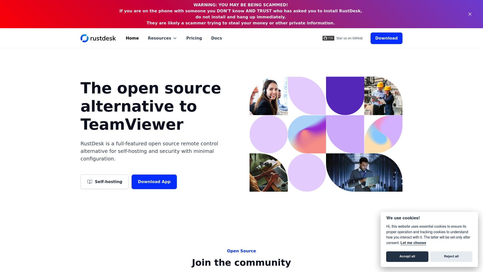Screen dimensions: 483x272
Task: Select the Home menu item
Action: (x=132, y=38)
